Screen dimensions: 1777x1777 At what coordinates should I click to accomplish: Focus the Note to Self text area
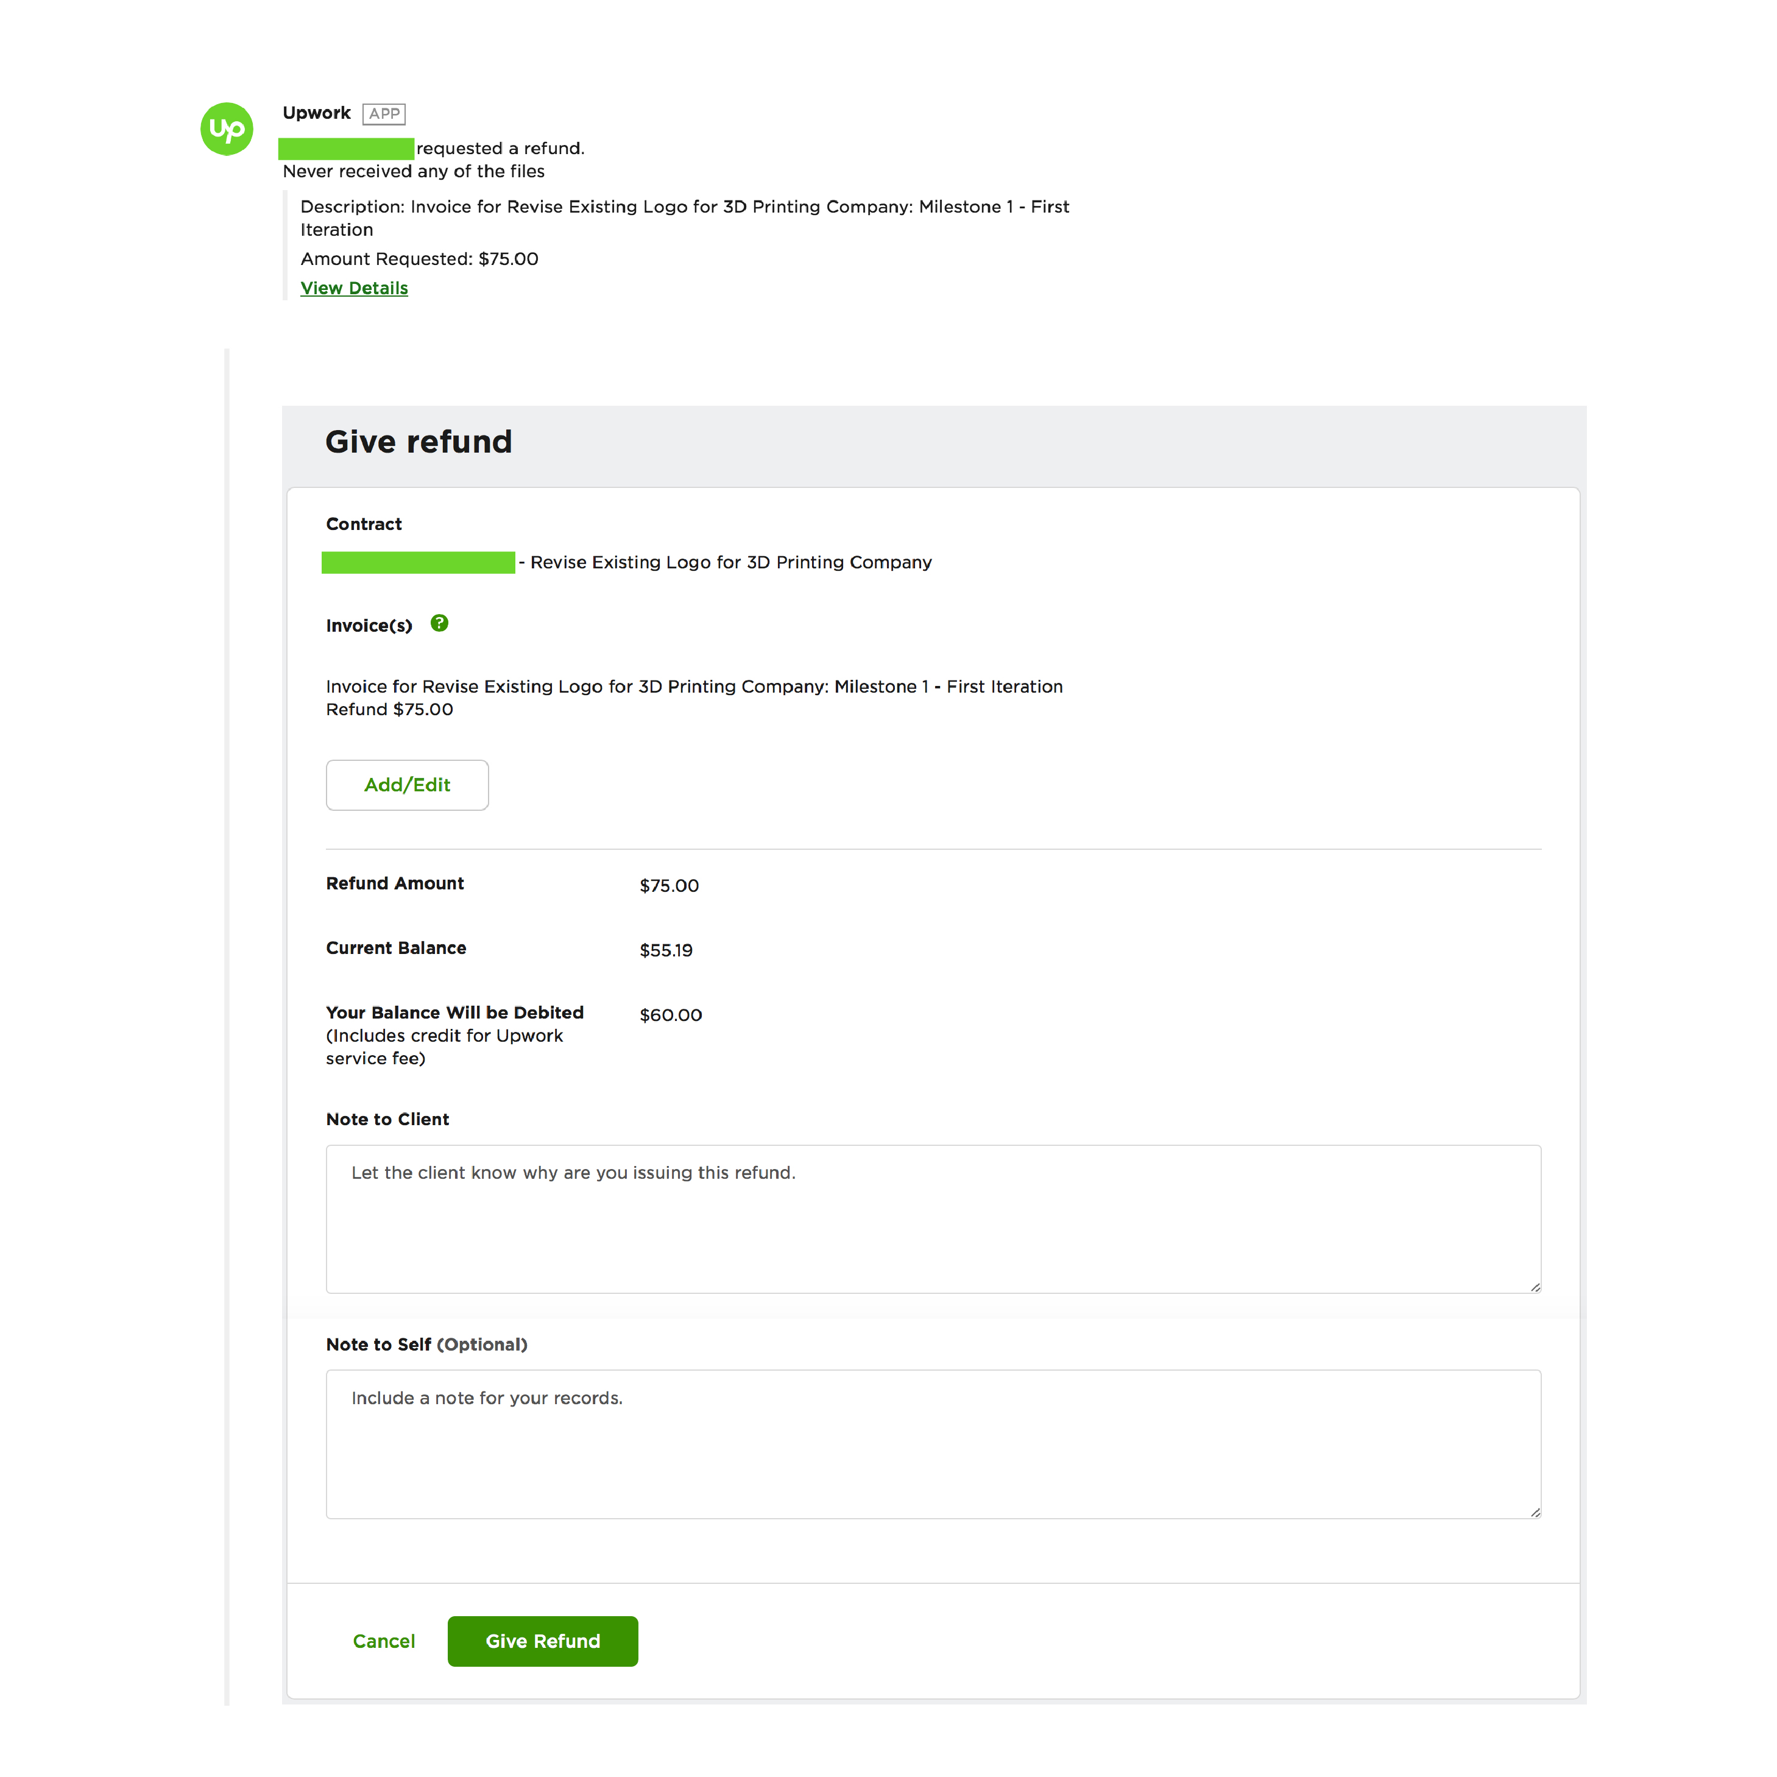tap(933, 1444)
